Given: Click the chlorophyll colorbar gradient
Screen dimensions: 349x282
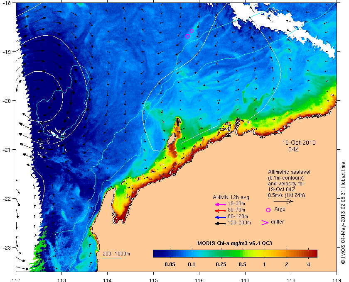Looking at the screenshot, I should point(235,253).
